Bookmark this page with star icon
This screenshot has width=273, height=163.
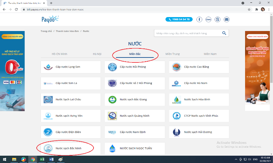point(249,9)
